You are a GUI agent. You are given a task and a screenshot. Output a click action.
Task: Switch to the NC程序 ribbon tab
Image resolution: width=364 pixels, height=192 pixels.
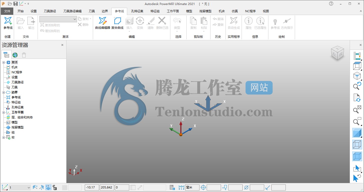tap(250, 11)
